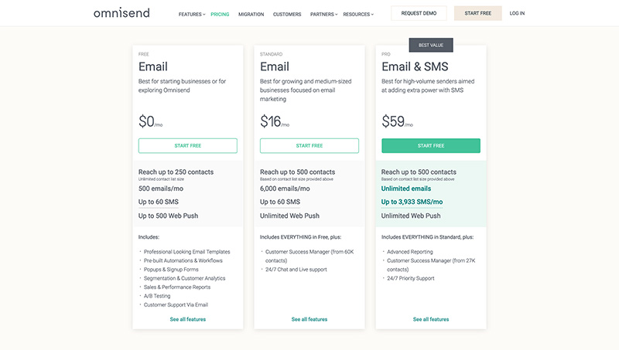
Task: Start free on the $59 Pro plan
Action: pyautogui.click(x=431, y=145)
